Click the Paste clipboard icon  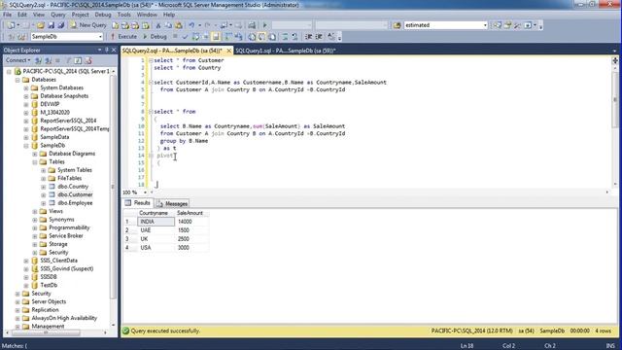[x=179, y=25]
